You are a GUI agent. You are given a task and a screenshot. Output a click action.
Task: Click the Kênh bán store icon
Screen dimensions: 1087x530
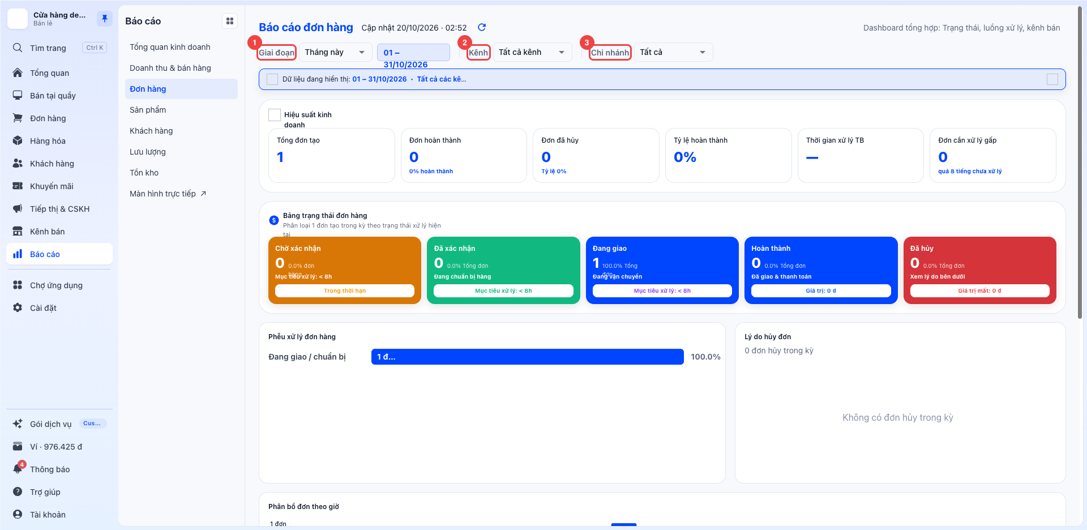tap(18, 232)
